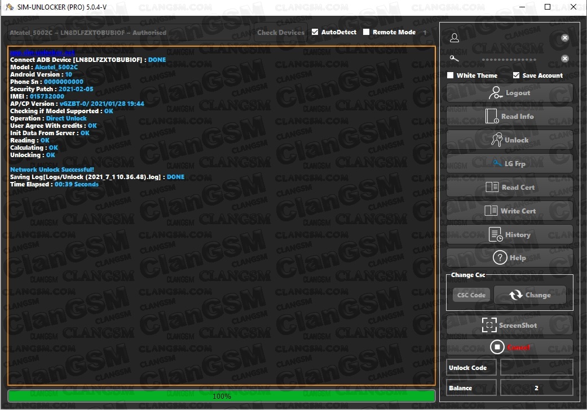Enable the White Theme checkbox
Viewport: 587px width, 410px height.
click(451, 75)
